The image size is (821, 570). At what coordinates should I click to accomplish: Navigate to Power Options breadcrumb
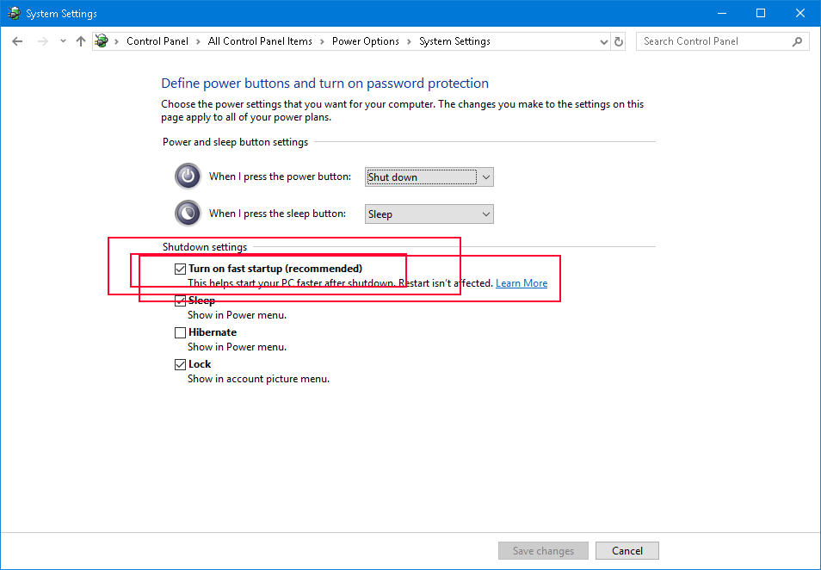(366, 41)
